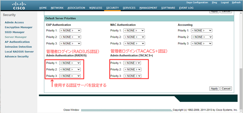Image resolution: width=243 pixels, height=113 pixels.
Task: Click the bottom Apply button
Action: (214, 89)
